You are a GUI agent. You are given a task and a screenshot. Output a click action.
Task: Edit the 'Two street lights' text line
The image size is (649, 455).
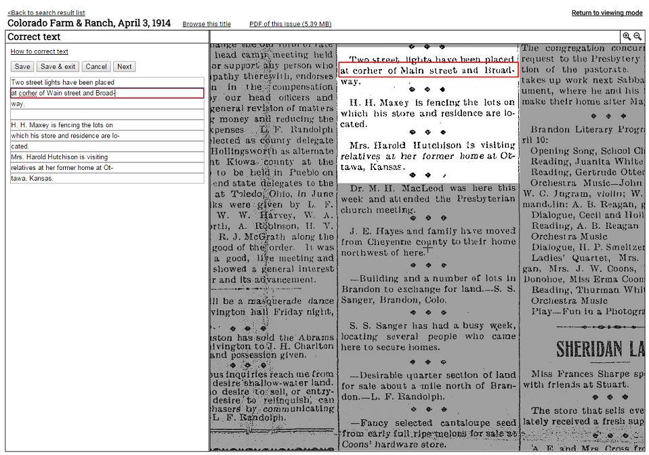point(107,83)
